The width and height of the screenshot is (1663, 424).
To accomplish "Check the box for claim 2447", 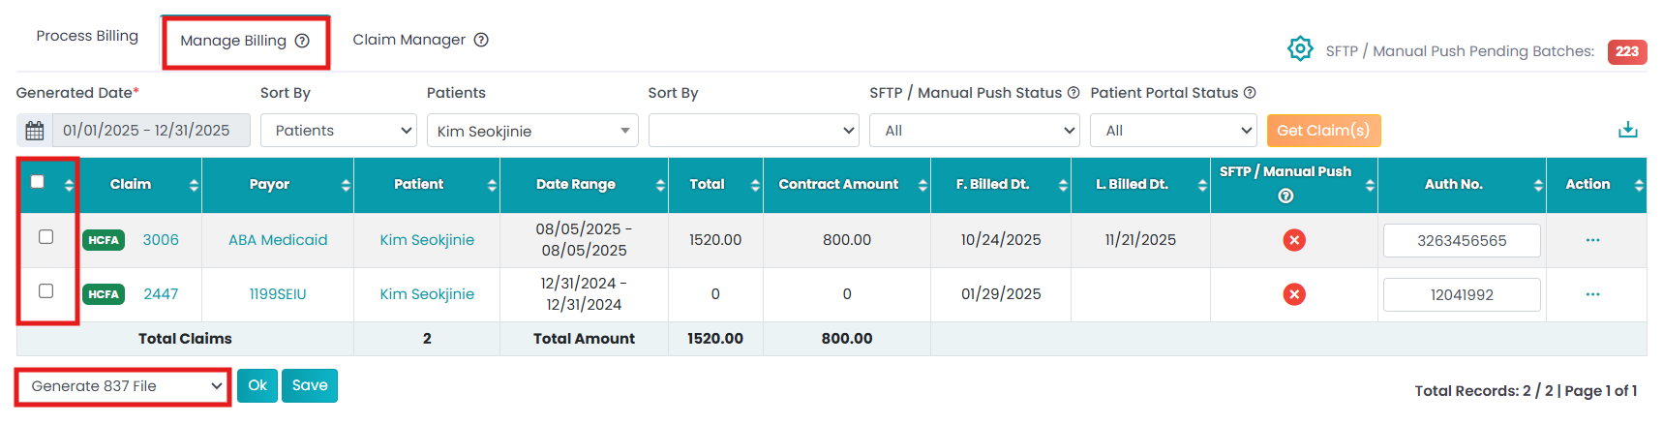I will pyautogui.click(x=45, y=291).
